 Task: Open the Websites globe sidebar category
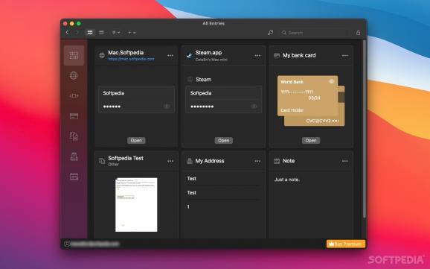(74, 75)
